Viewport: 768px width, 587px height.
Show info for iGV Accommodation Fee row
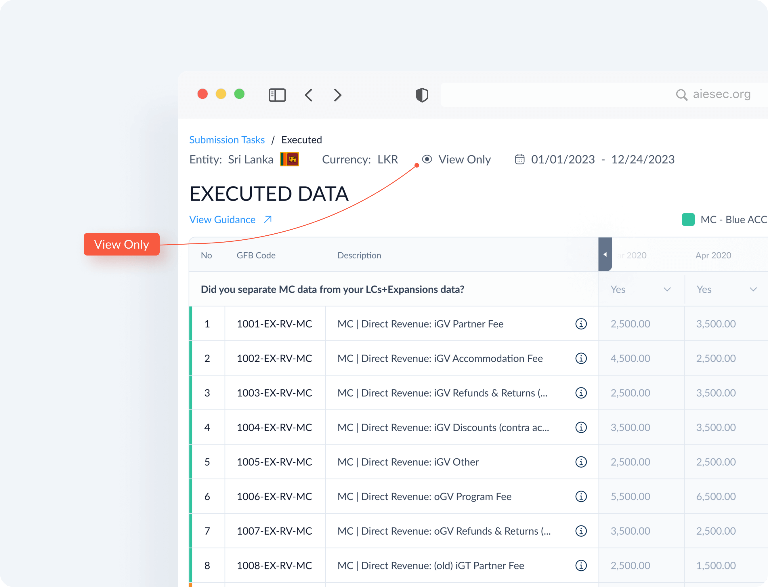[581, 359]
